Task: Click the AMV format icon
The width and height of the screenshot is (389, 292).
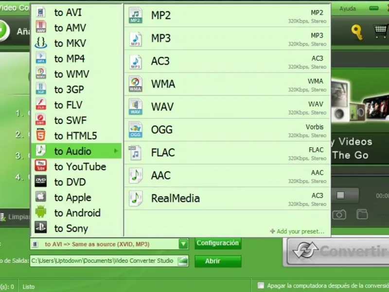Action: pyautogui.click(x=41, y=27)
